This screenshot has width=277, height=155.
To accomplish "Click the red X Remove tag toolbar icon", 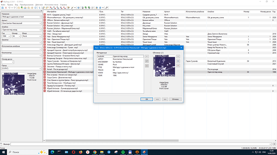I will pyautogui.click(x=6, y=8).
